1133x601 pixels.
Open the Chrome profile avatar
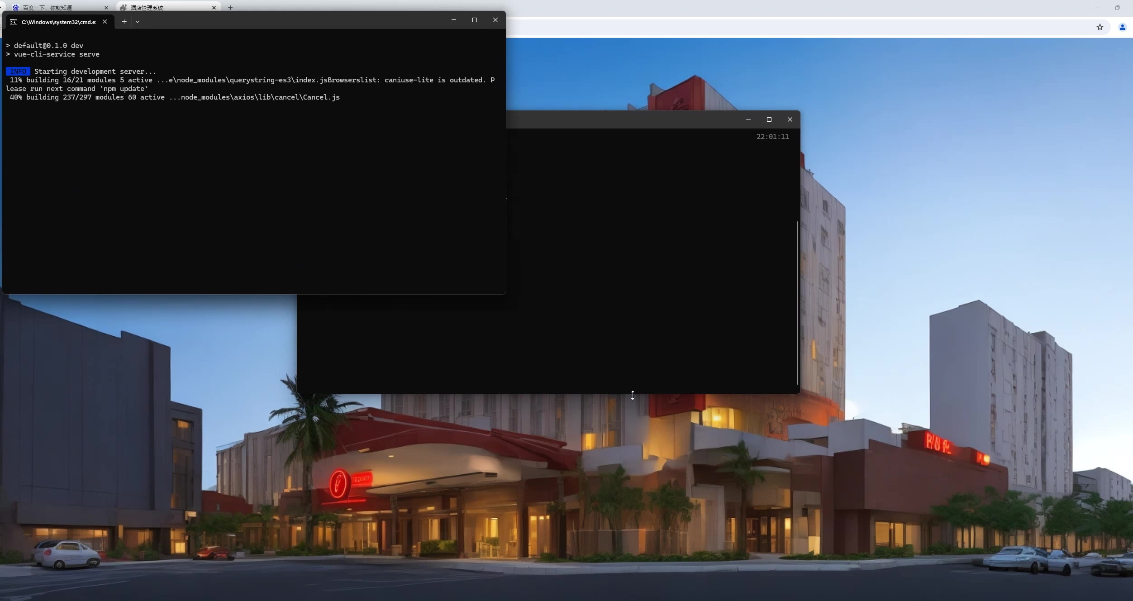[1122, 27]
